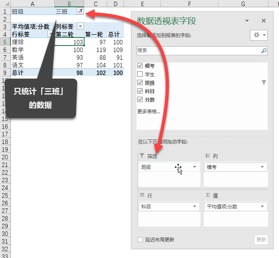Click the search magnifier icon
The height and width of the screenshot is (258, 279).
tap(264, 51)
